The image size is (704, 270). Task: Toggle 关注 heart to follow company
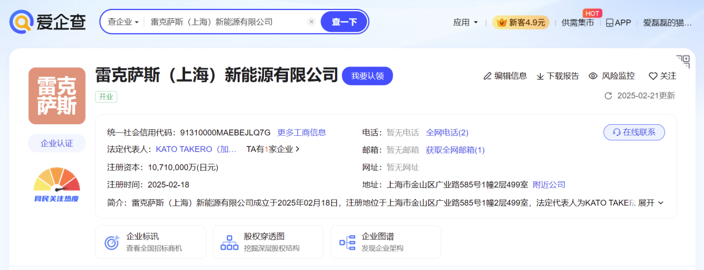pos(653,76)
